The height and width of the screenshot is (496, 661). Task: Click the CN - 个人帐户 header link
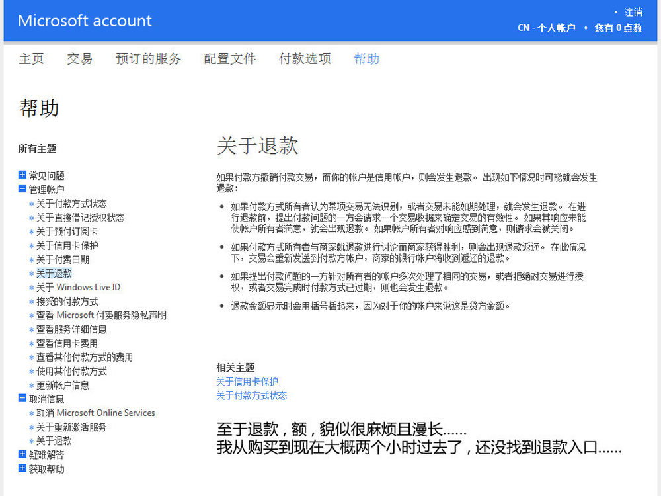(x=547, y=28)
